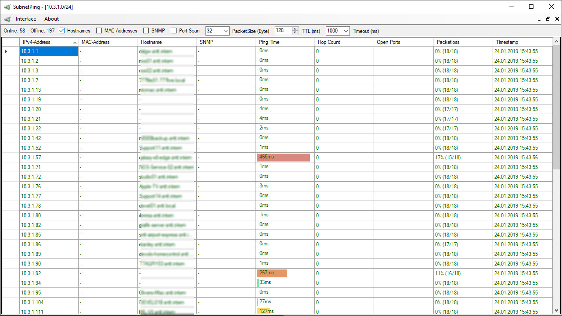Sort by the Packetloss column header

coord(463,42)
